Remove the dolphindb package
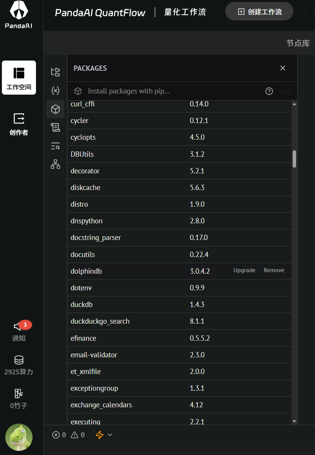Image resolution: width=315 pixels, height=455 pixels. pyautogui.click(x=274, y=270)
